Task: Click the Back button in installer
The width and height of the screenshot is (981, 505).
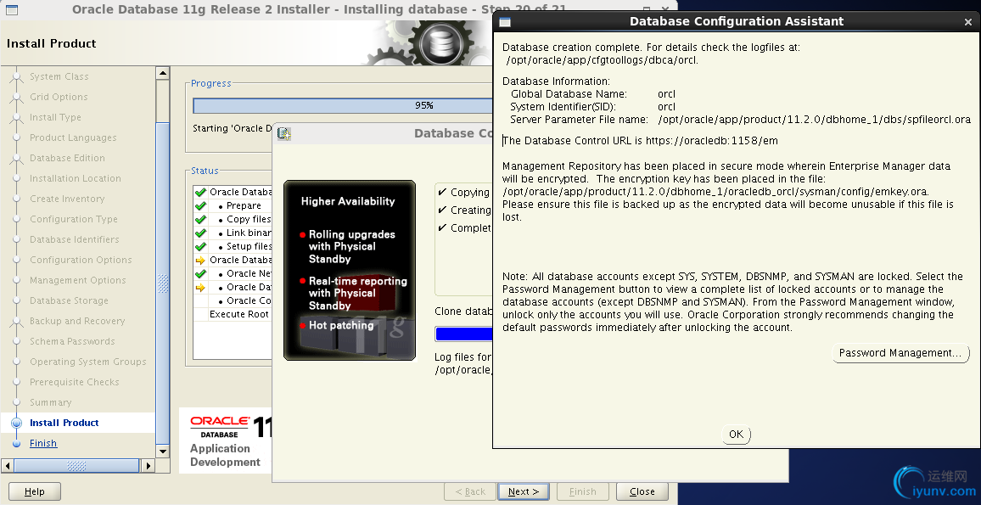Action: 470,492
